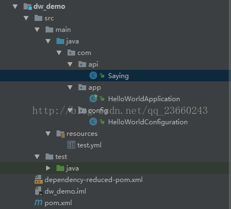231x209 pixels.
Task: Select the dw_demo project name
Action: 49,7
